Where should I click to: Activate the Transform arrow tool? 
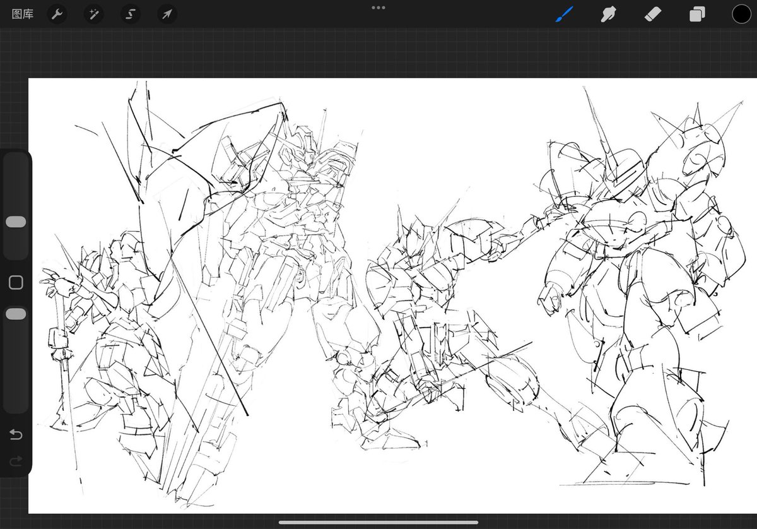[x=167, y=14]
